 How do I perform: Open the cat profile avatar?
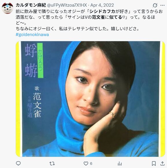[x=8, y=8]
